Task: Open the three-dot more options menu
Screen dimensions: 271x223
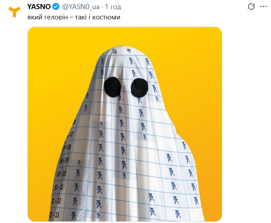Action: click(x=263, y=7)
